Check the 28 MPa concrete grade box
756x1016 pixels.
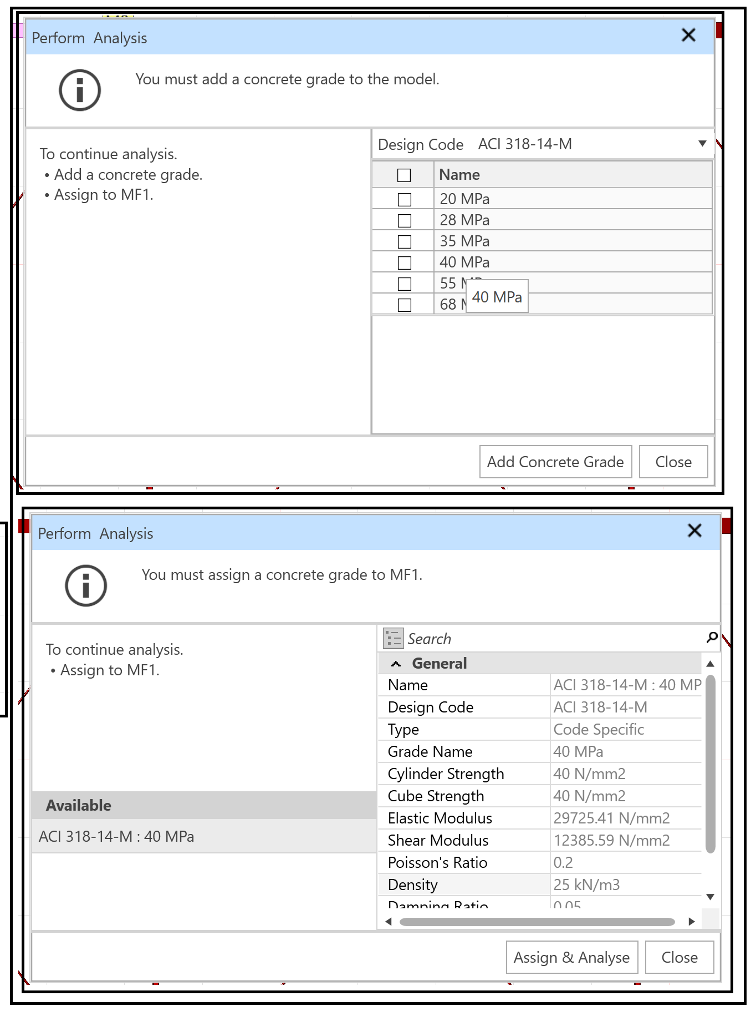[405, 220]
